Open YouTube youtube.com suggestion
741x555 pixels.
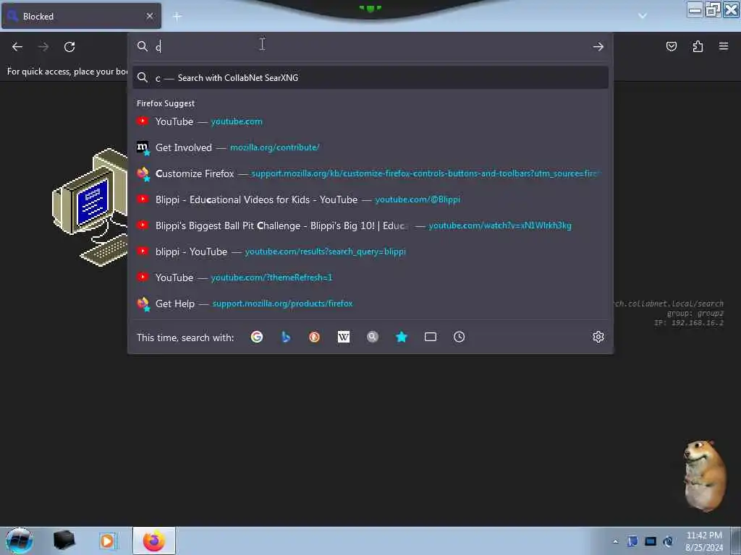point(370,121)
